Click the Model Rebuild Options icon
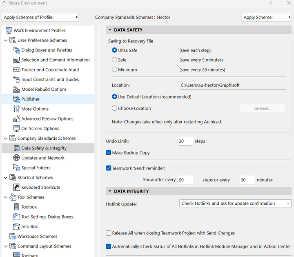 (x=17, y=89)
